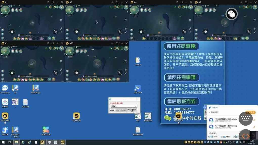This screenshot has height=145, width=258.
Task: Click the magnet icon in emulator A1
Action: point(61,20)
